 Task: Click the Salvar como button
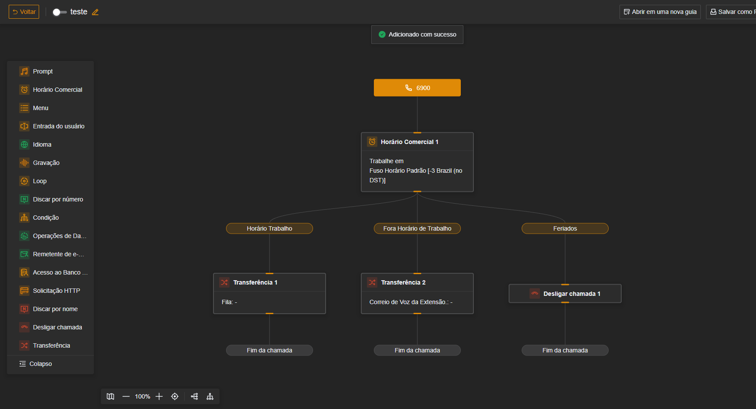(731, 12)
